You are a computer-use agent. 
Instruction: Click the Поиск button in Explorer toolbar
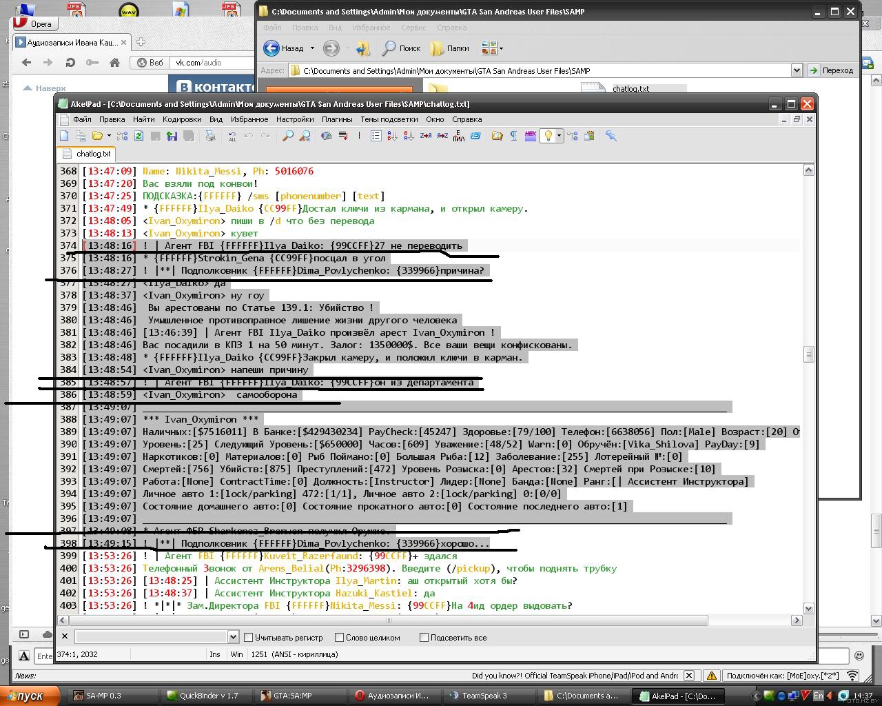click(402, 48)
